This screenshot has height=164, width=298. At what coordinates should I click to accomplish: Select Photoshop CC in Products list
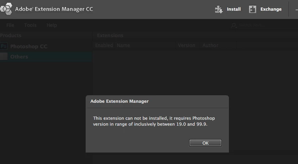46,46
